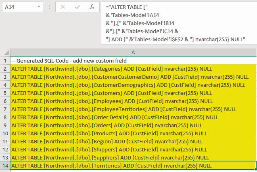The height and width of the screenshot is (172, 257).
Task: Click the Name Box showing A14
Action: pos(23,7)
